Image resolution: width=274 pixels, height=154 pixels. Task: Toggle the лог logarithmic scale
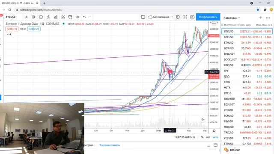(x=208, y=137)
